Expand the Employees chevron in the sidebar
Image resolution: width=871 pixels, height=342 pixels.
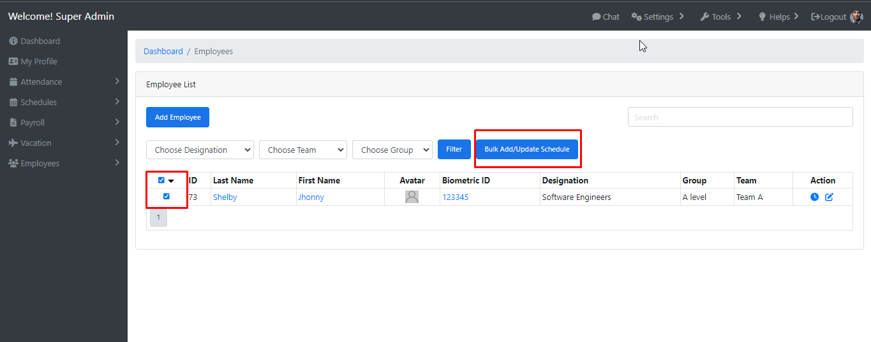pos(117,163)
